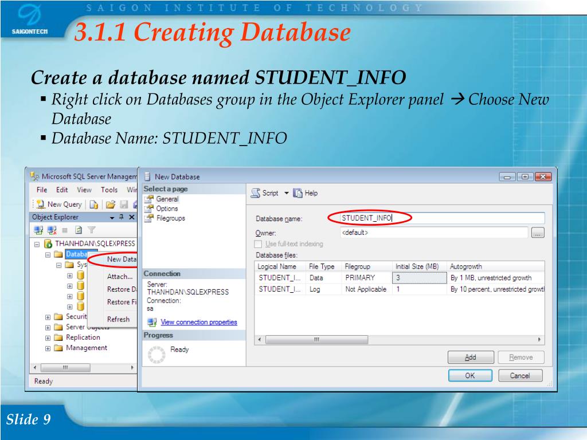The image size is (587, 440).
Task: Expand the Management folder node
Action: click(48, 349)
